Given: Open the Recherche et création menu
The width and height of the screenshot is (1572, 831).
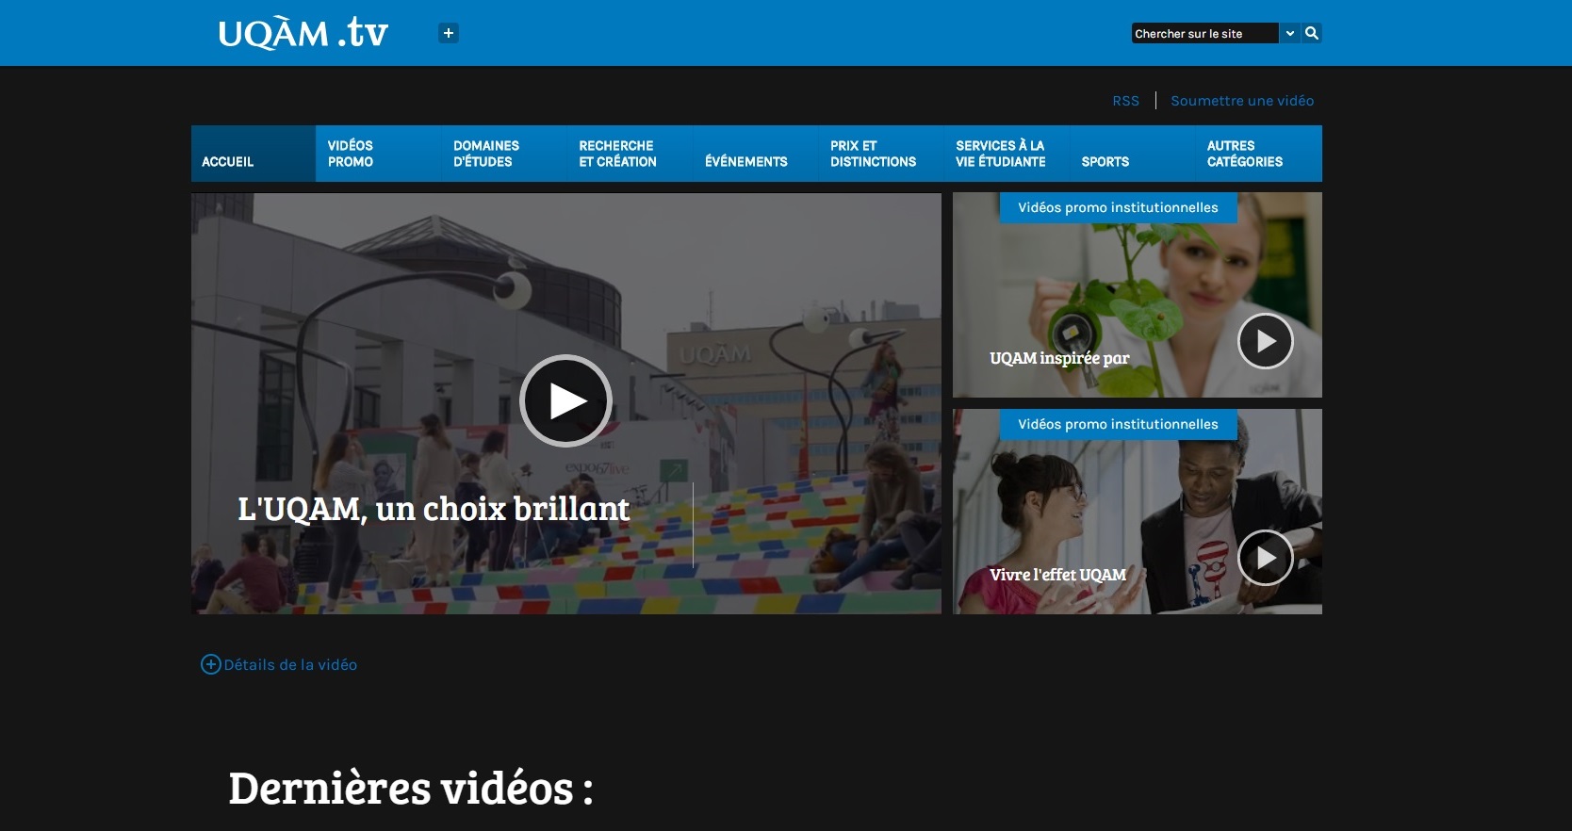Looking at the screenshot, I should click(x=630, y=154).
